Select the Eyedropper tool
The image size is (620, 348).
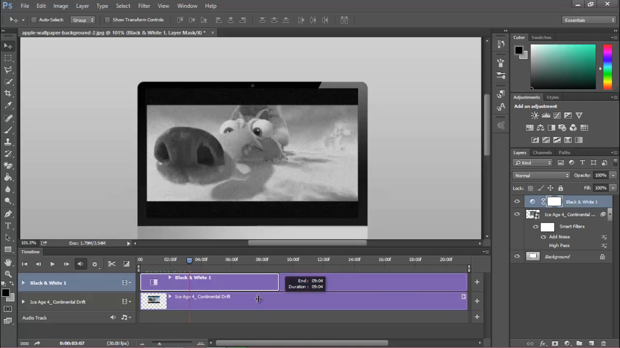click(8, 105)
